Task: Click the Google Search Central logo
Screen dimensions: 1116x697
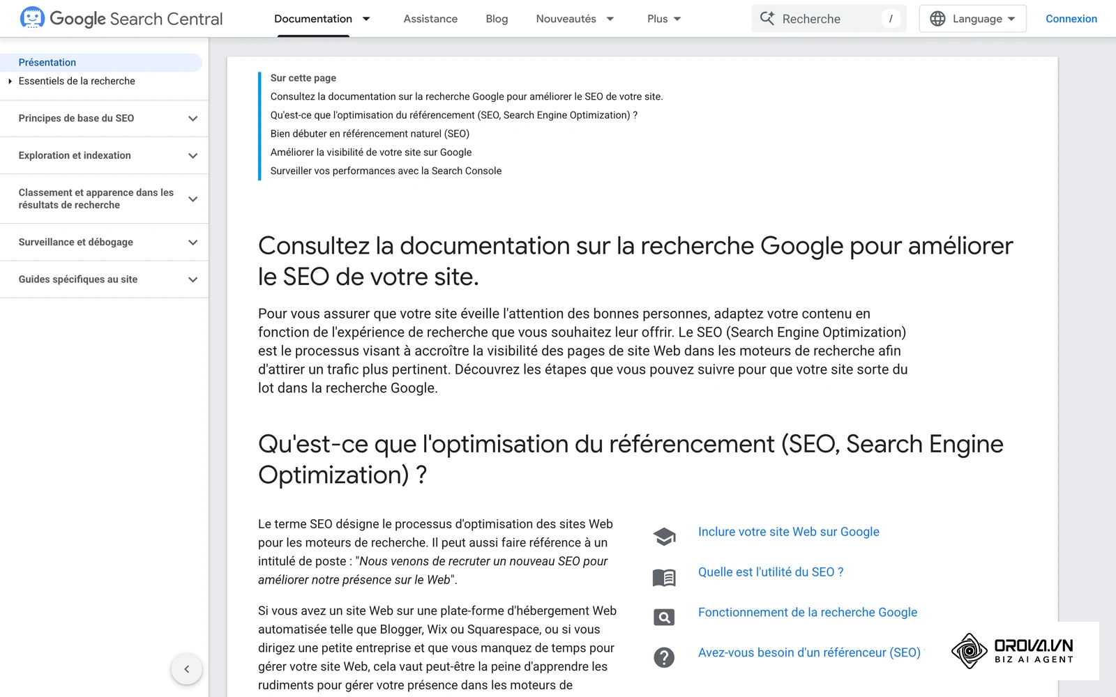Action: pyautogui.click(x=121, y=19)
